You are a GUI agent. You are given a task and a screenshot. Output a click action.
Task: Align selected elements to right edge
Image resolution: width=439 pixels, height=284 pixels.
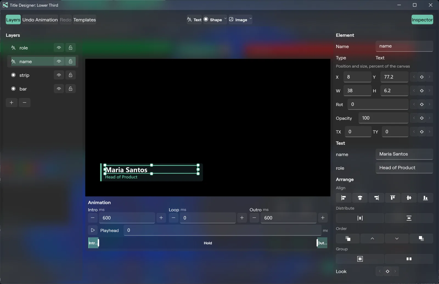tap(376, 198)
